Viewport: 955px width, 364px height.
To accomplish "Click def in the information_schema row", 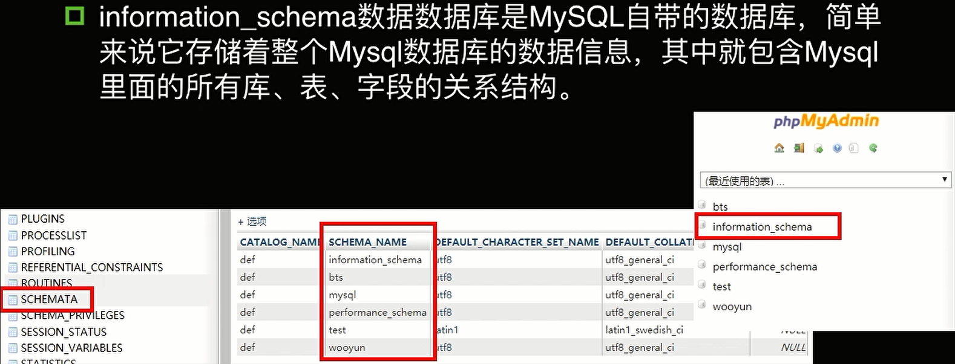I will click(x=247, y=260).
